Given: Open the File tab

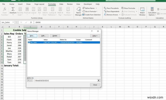Looking at the screenshot, I should coord(4,4).
